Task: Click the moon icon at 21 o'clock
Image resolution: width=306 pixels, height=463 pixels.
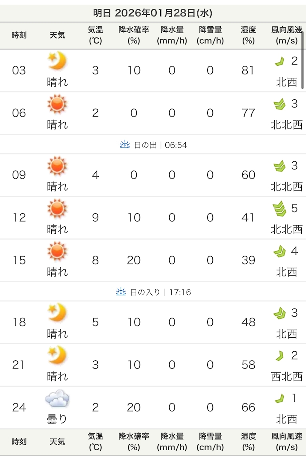Action: coord(57,355)
